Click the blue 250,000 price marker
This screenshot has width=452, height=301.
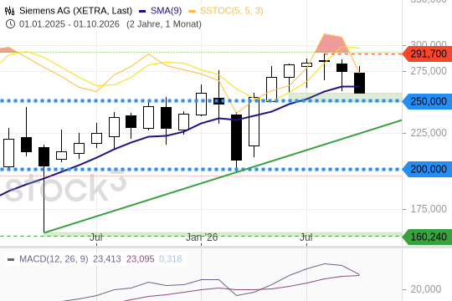click(x=427, y=101)
